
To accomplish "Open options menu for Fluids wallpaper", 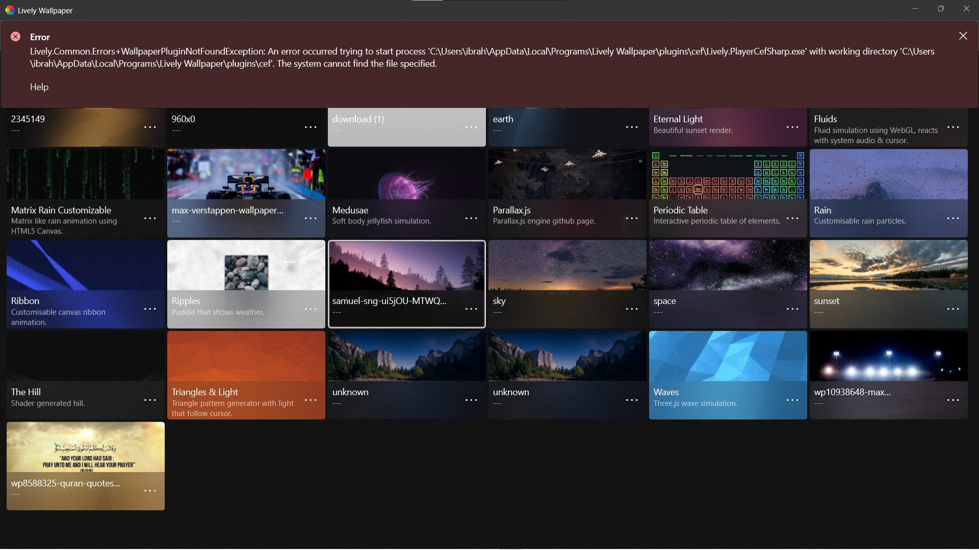I will click(x=953, y=127).
